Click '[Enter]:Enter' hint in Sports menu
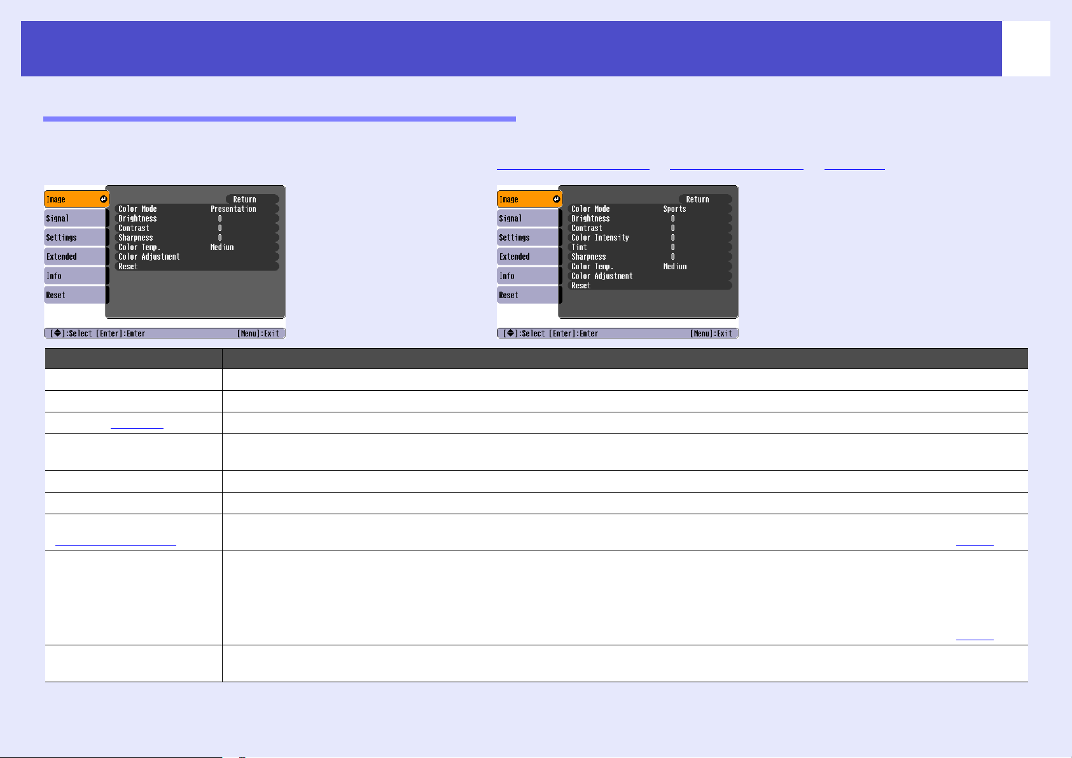Screen dimensions: 1072x758 574,333
